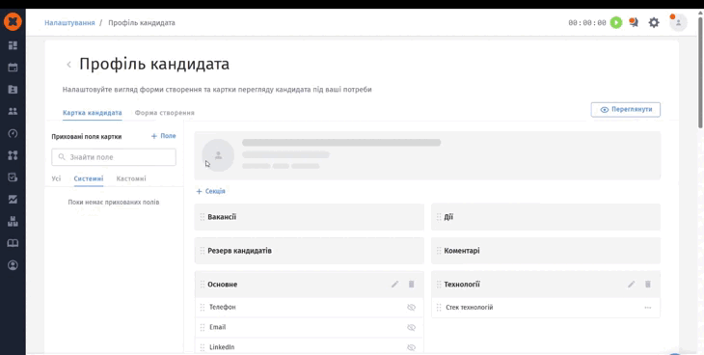Open the gauge icon in sidebar
704x355 pixels.
[14, 133]
